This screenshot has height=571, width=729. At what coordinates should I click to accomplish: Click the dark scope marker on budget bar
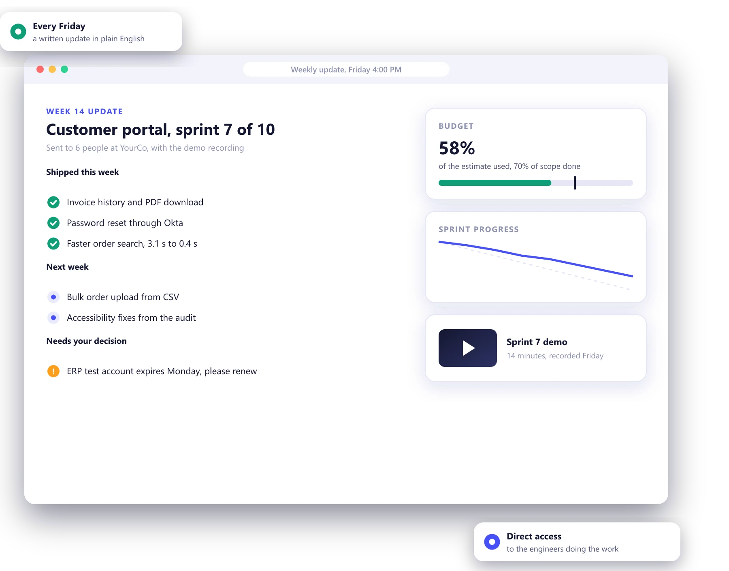[575, 183]
